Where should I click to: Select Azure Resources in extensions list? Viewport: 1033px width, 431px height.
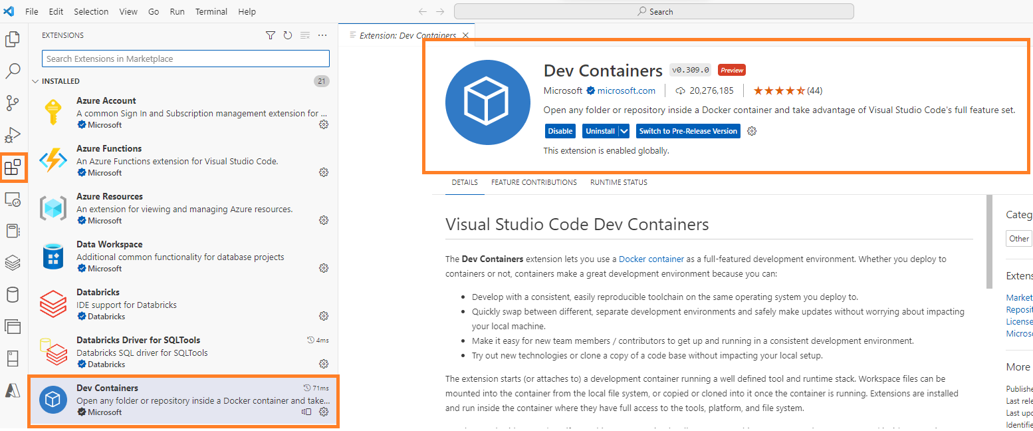[x=183, y=208]
